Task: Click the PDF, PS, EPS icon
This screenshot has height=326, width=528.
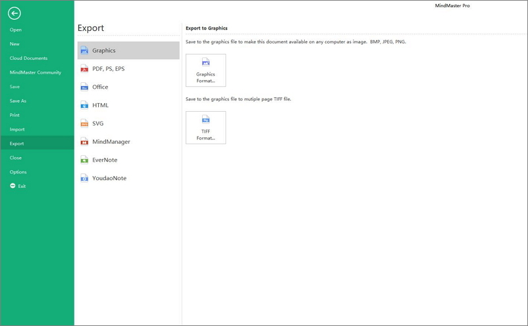Action: [84, 68]
